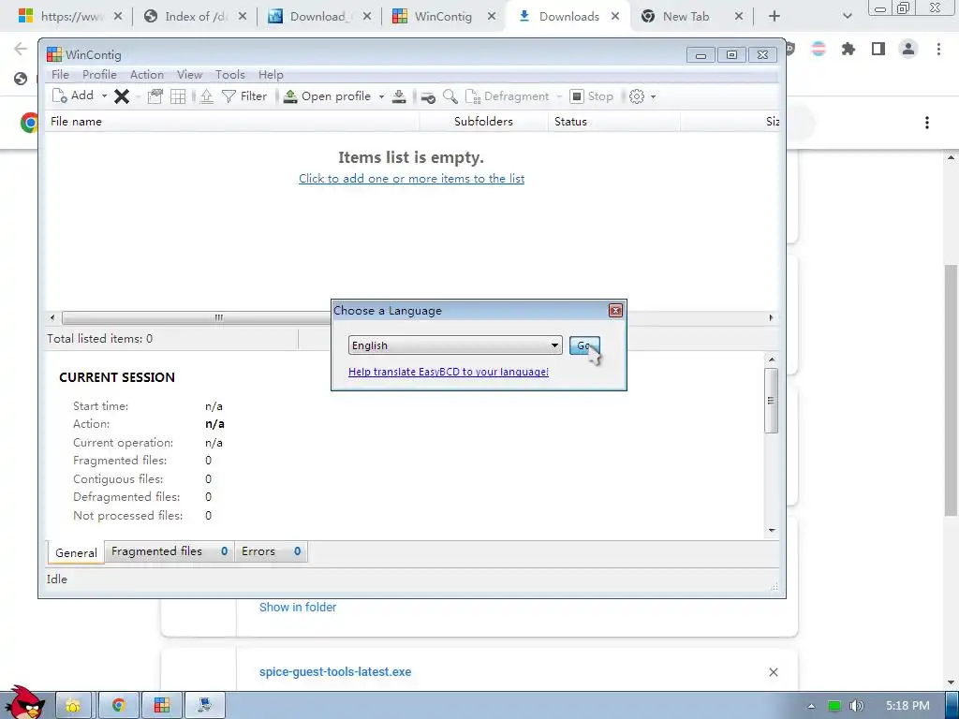Switch to the General tab
959x719 pixels.
click(76, 552)
